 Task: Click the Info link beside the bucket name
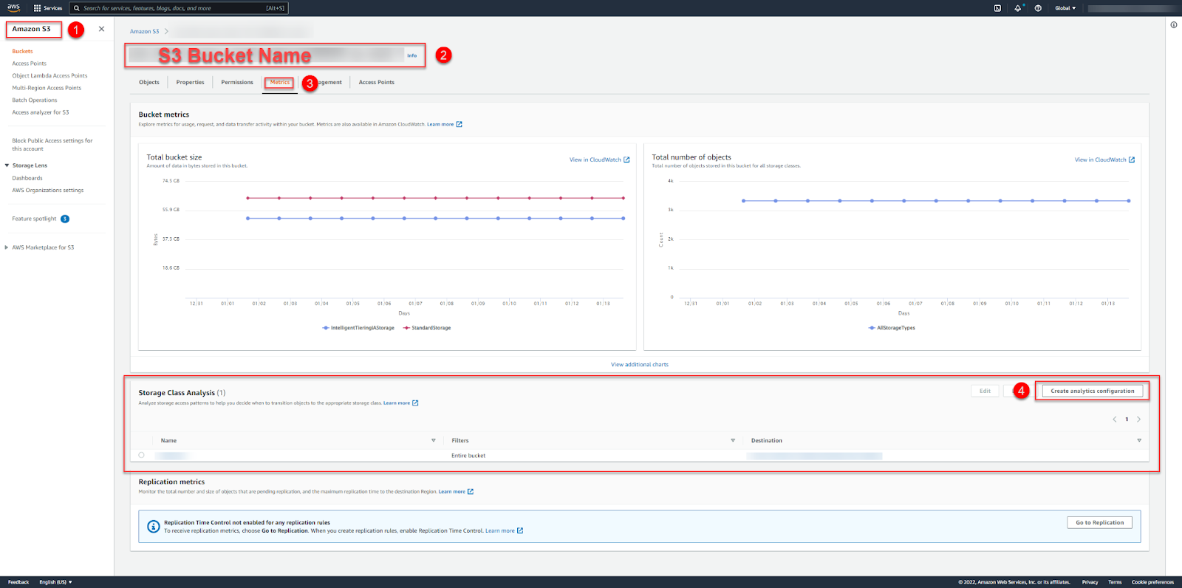(x=412, y=55)
